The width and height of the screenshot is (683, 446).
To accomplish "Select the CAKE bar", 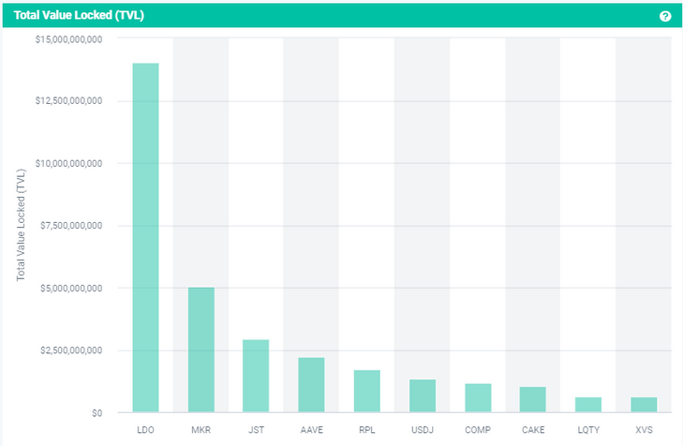I will tap(533, 399).
